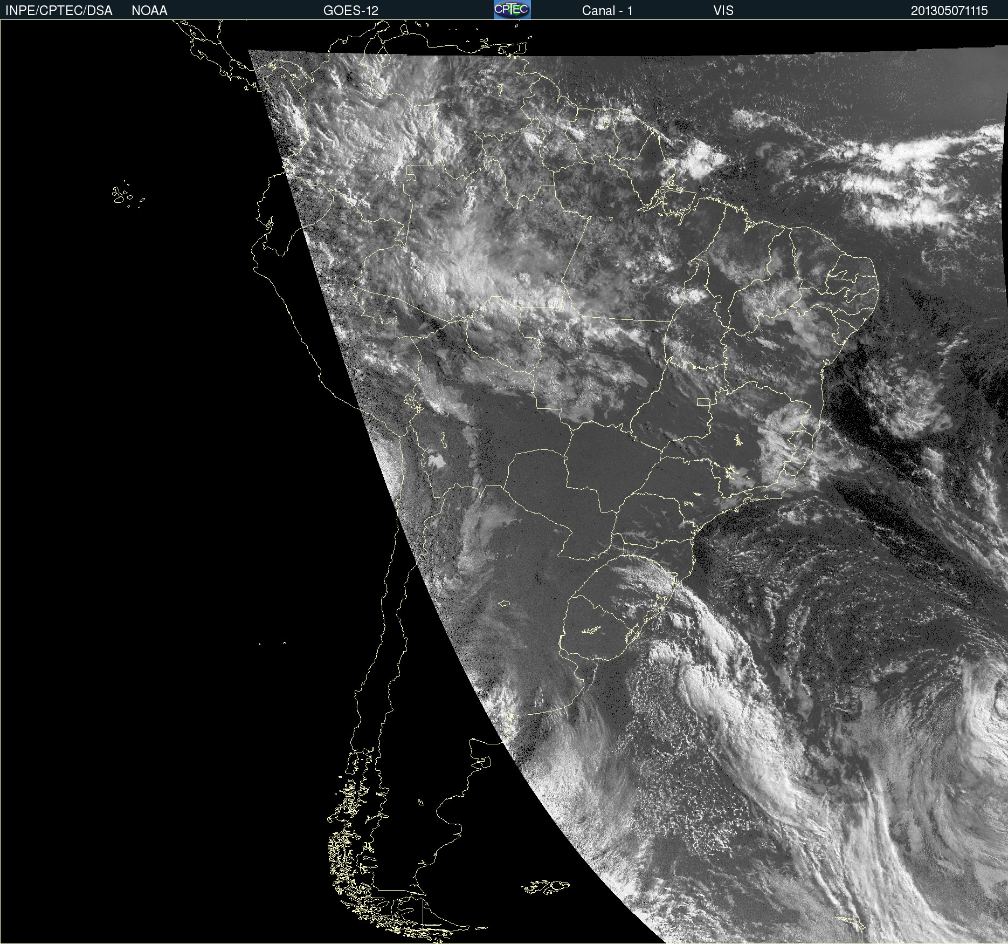Viewport: 1008px width, 944px height.
Task: Click the NOAA label in header
Action: tap(149, 11)
